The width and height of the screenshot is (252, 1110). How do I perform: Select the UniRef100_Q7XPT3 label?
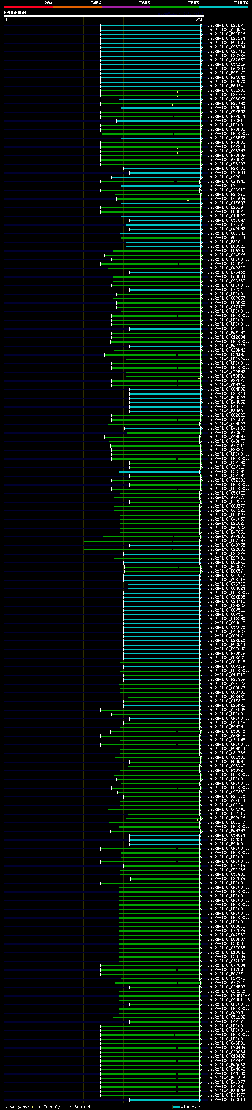click(x=226, y=120)
